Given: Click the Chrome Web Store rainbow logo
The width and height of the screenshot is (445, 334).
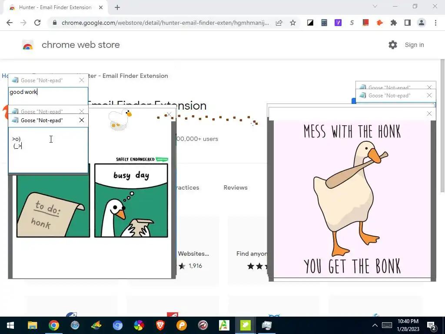Looking at the screenshot, I should pyautogui.click(x=28, y=45).
